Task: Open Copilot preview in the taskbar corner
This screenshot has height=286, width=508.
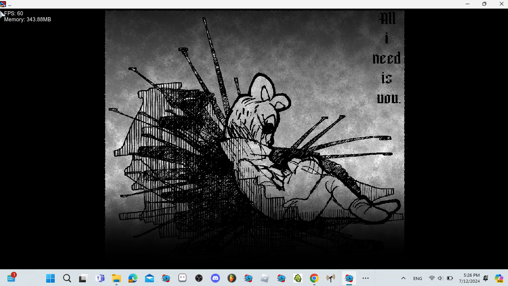Action: pyautogui.click(x=499, y=278)
